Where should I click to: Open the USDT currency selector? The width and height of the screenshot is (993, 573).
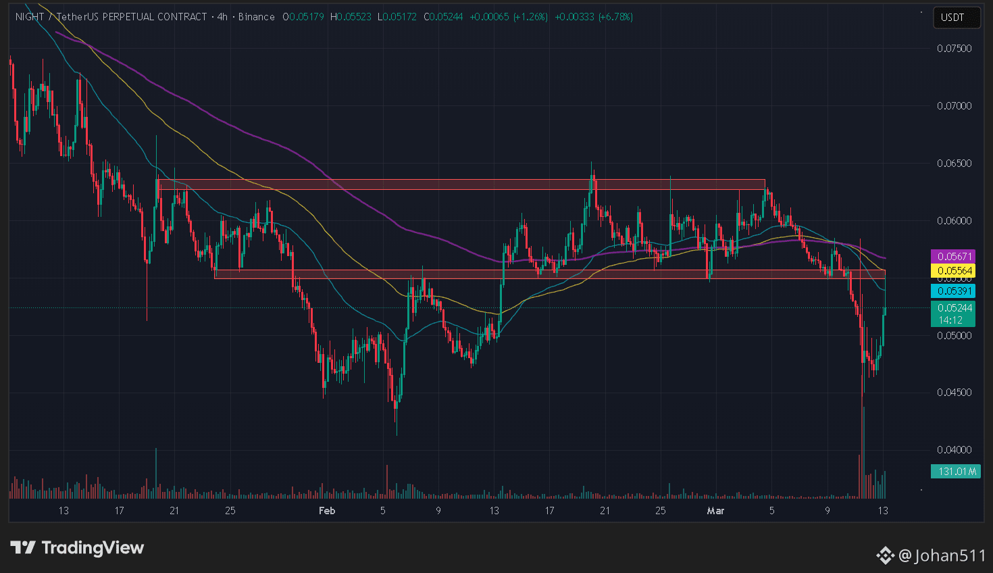click(x=957, y=18)
